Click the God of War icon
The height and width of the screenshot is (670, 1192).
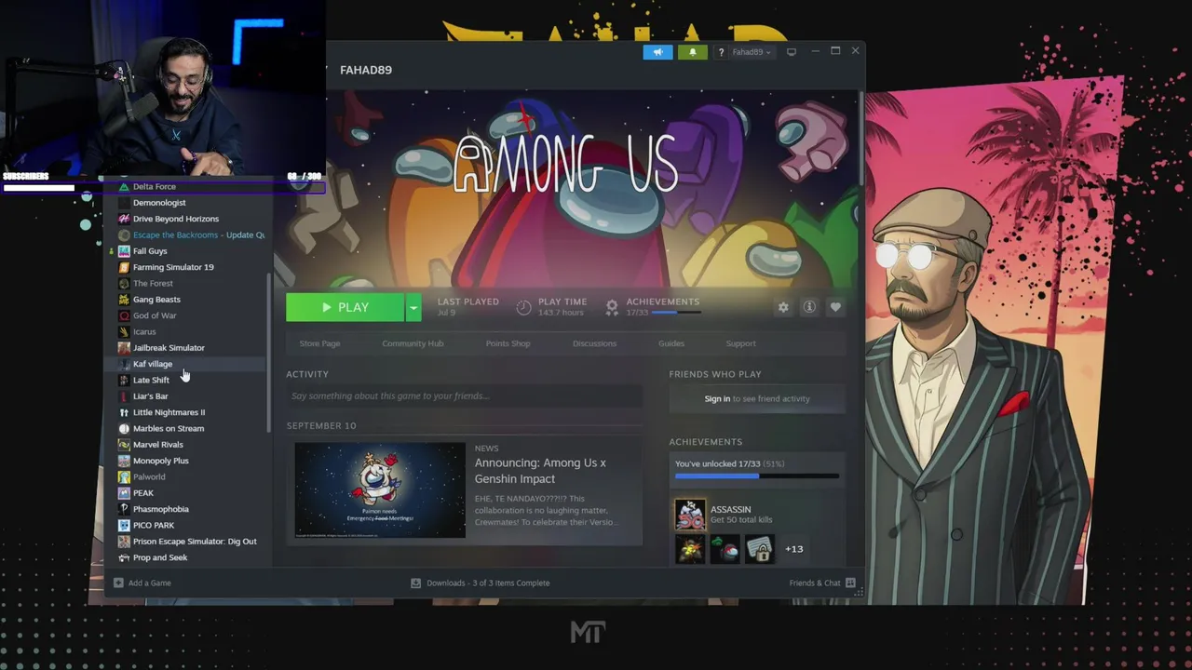coord(124,315)
